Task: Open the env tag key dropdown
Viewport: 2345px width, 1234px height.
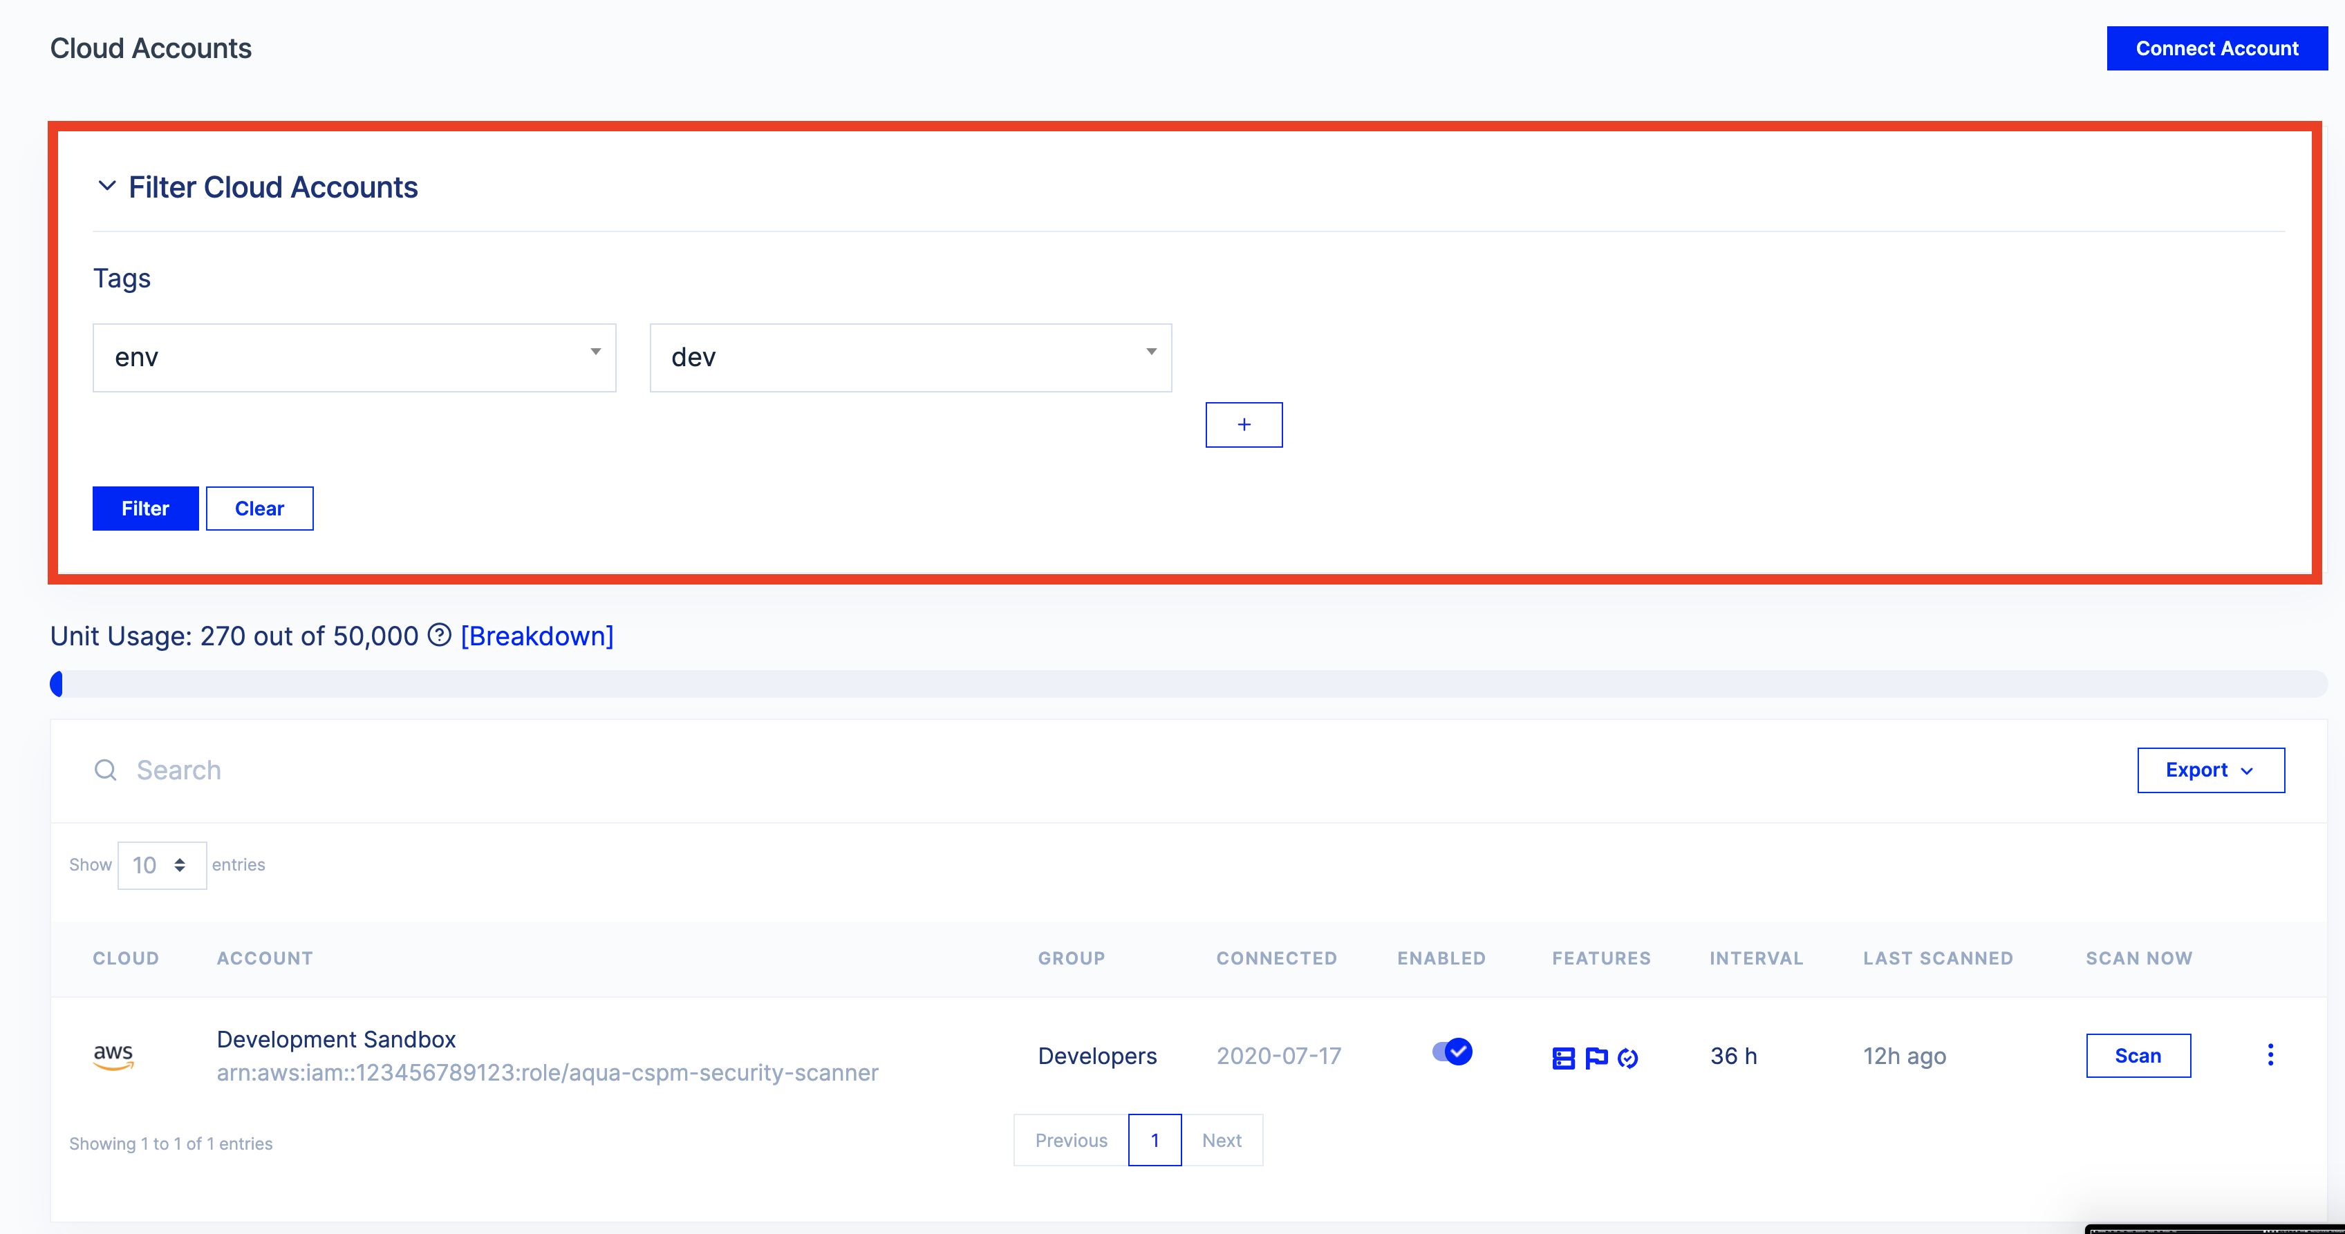Action: [x=354, y=358]
